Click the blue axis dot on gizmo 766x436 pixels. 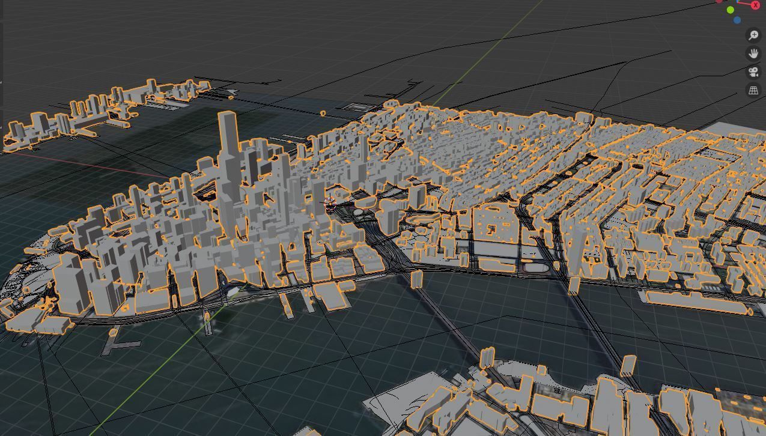pyautogui.click(x=737, y=20)
